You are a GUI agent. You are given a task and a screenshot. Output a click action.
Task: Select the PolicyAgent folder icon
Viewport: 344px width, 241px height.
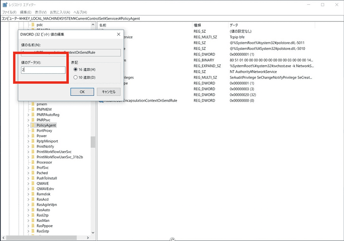33,125
